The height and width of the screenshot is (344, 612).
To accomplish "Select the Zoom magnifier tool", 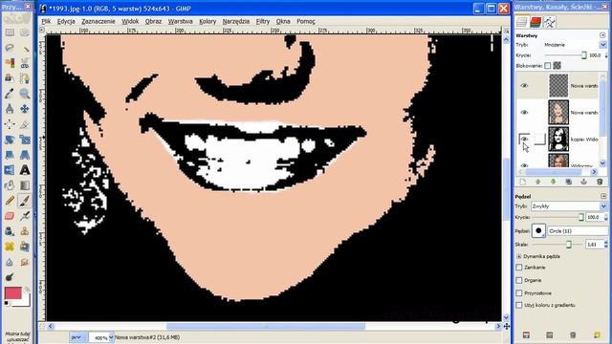I will coord(25,94).
